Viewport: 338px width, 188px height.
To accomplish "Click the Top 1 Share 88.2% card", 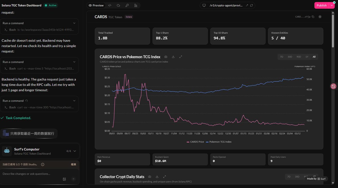I will point(180,36).
